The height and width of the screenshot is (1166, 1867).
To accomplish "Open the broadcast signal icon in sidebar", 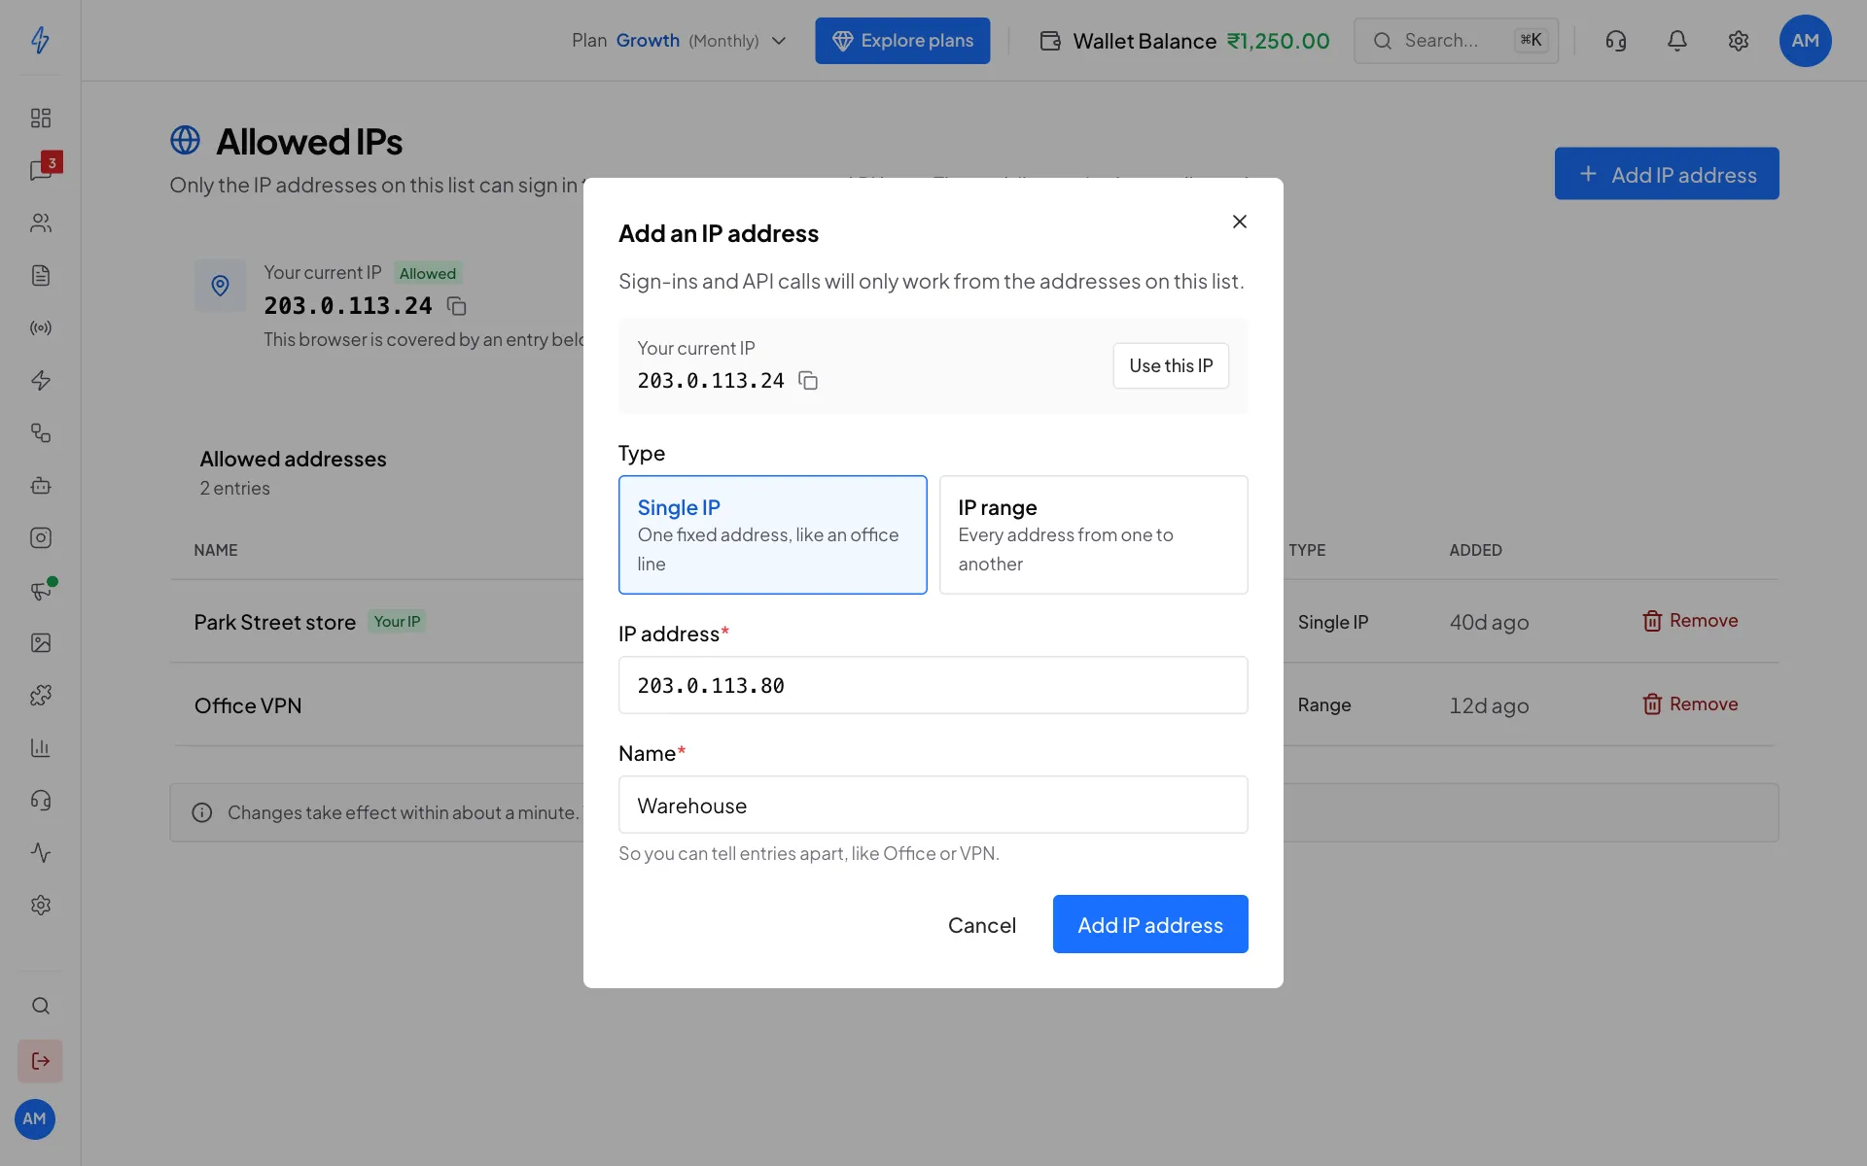I will [40, 327].
